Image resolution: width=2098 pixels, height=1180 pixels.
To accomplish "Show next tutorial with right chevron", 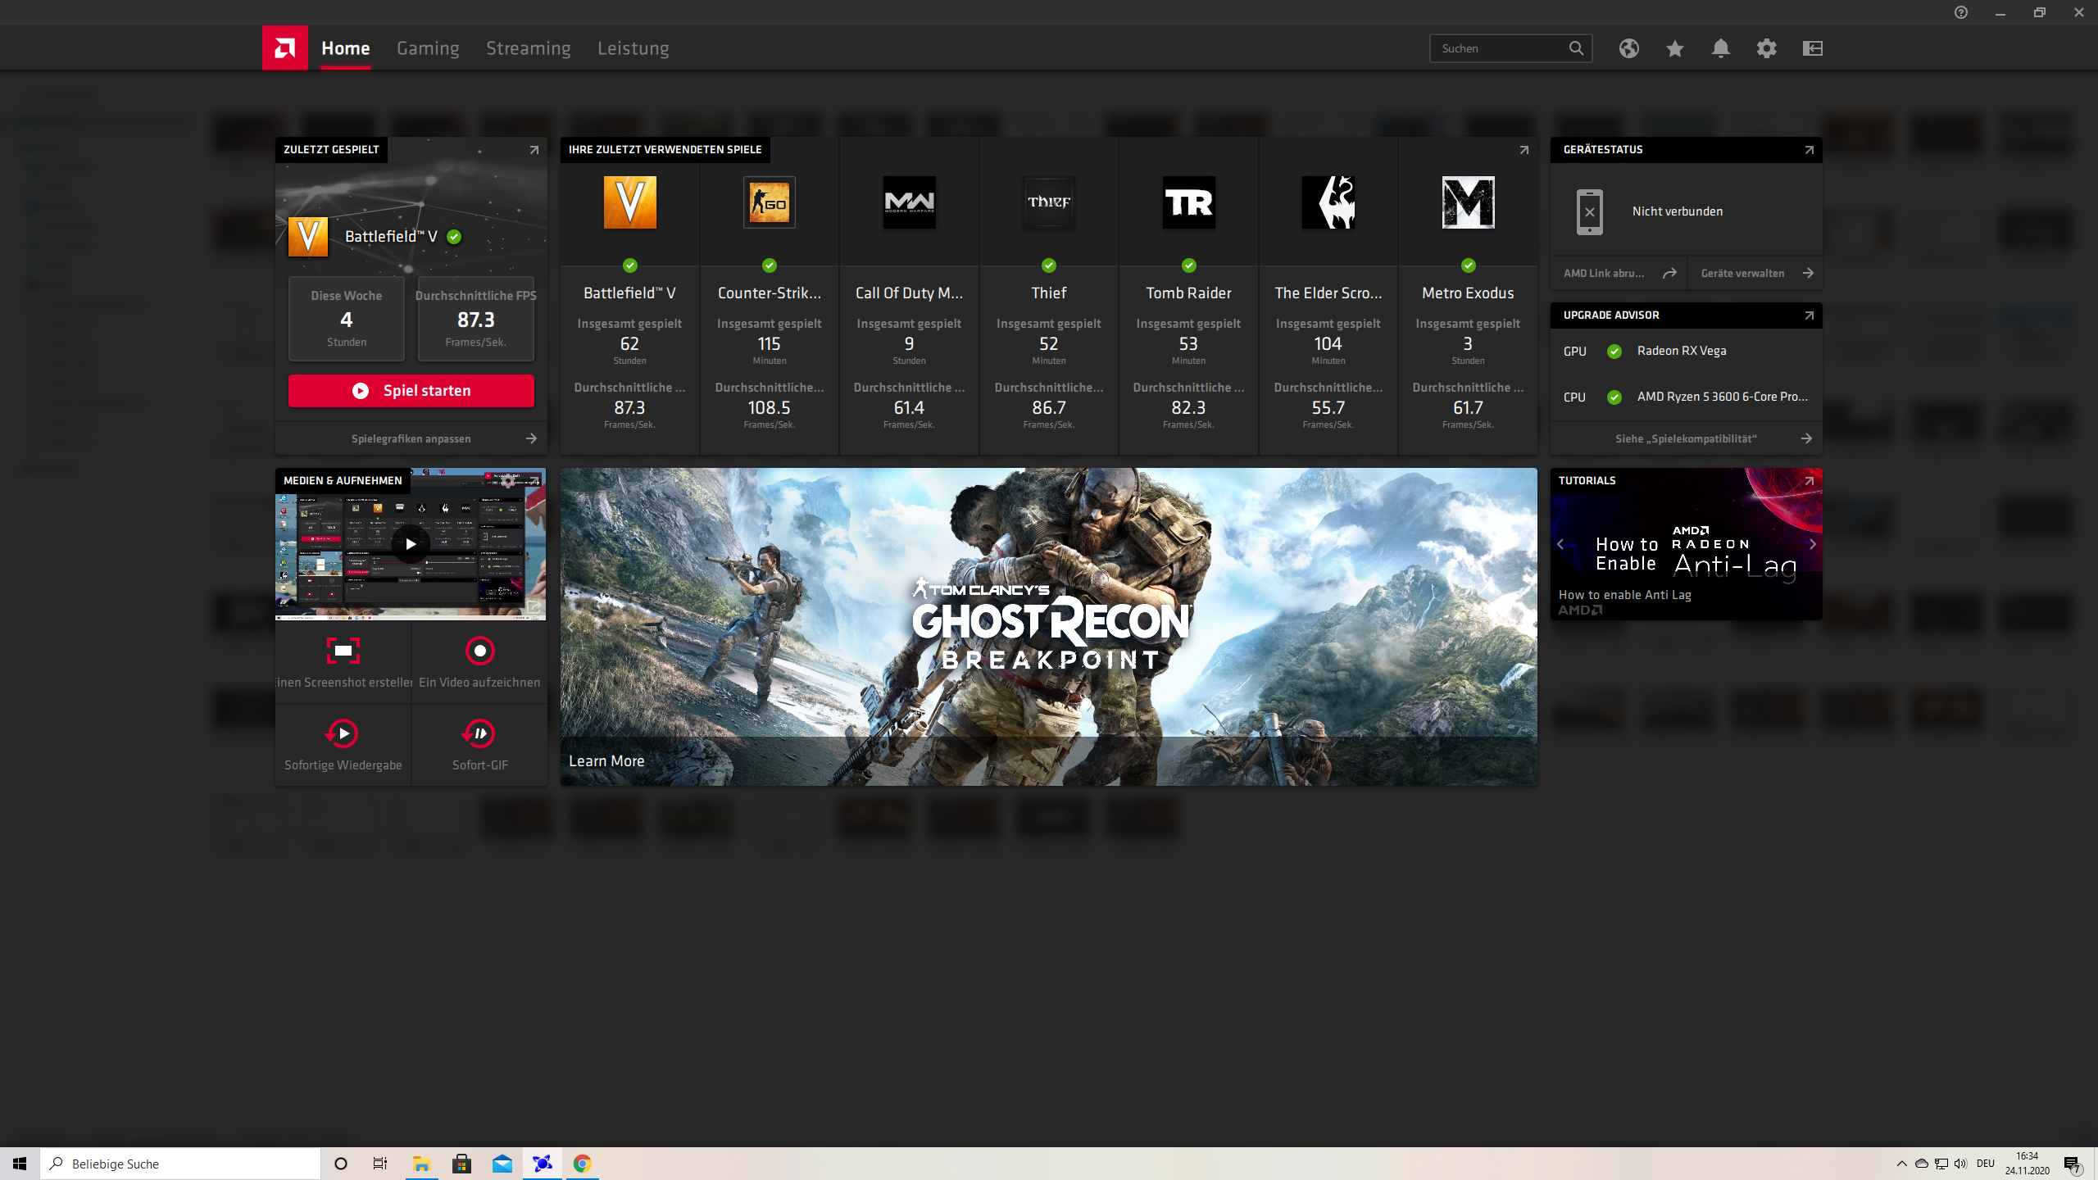I will point(1812,544).
